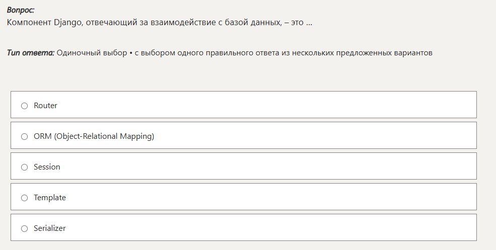Click empty space inside the Template answer box
Image resolution: width=496 pixels, height=250 pixels.
(302, 197)
